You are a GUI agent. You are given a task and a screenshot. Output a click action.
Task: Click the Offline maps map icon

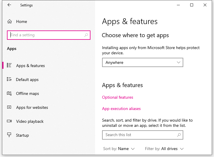[x=9, y=93]
